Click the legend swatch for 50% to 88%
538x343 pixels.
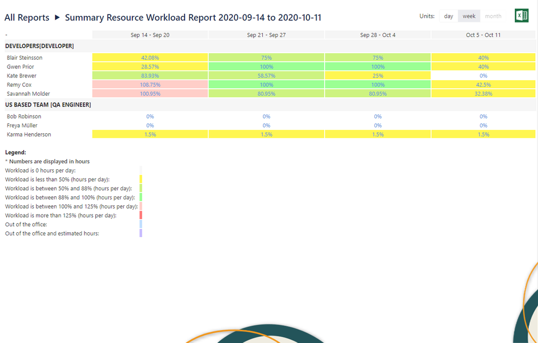(x=141, y=188)
